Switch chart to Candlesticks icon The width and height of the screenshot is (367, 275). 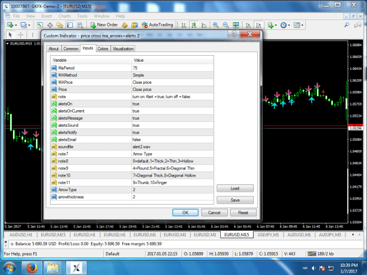click(x=194, y=25)
